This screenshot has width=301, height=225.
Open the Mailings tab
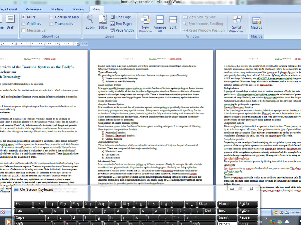(58, 9)
